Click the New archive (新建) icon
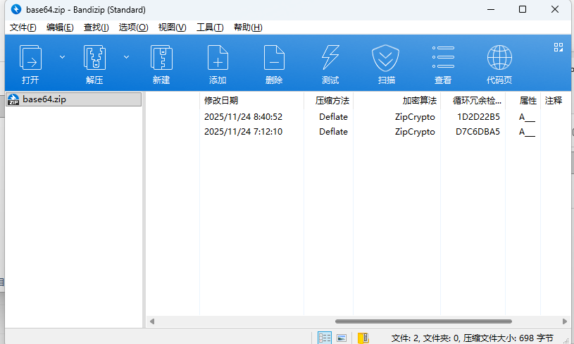Screen dimensions: 574x344 161,58
